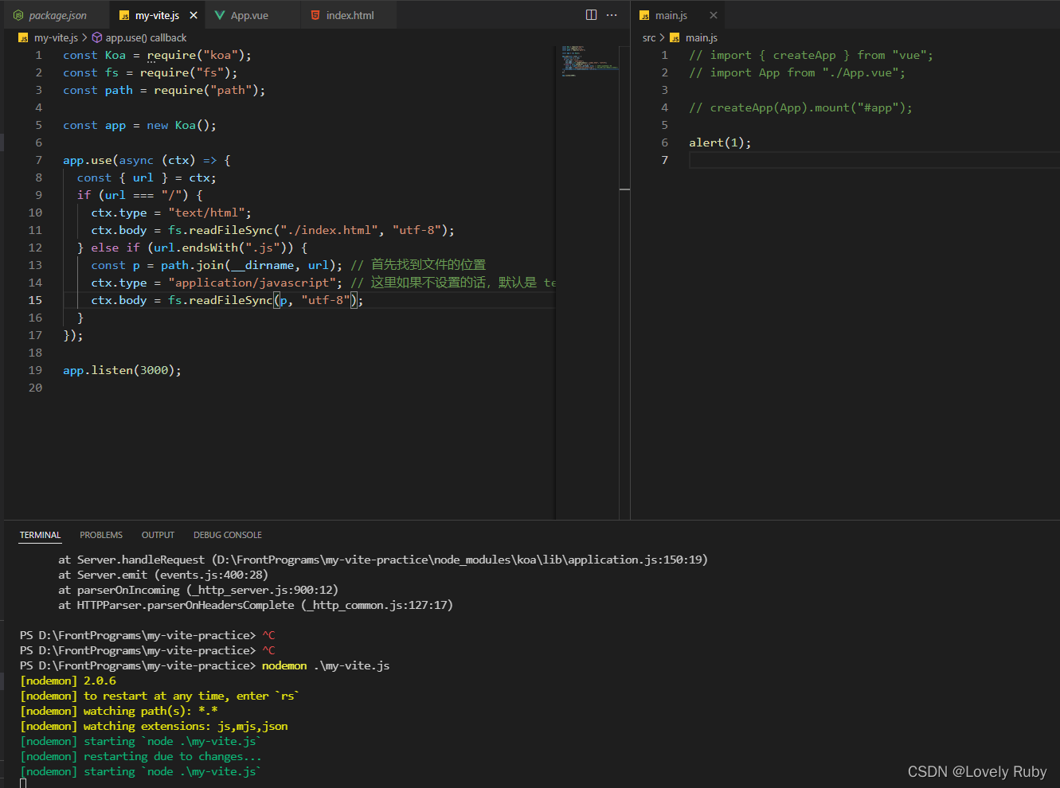The width and height of the screenshot is (1060, 788).
Task: Click the method cube icon in breadcrumb
Action: [x=97, y=37]
